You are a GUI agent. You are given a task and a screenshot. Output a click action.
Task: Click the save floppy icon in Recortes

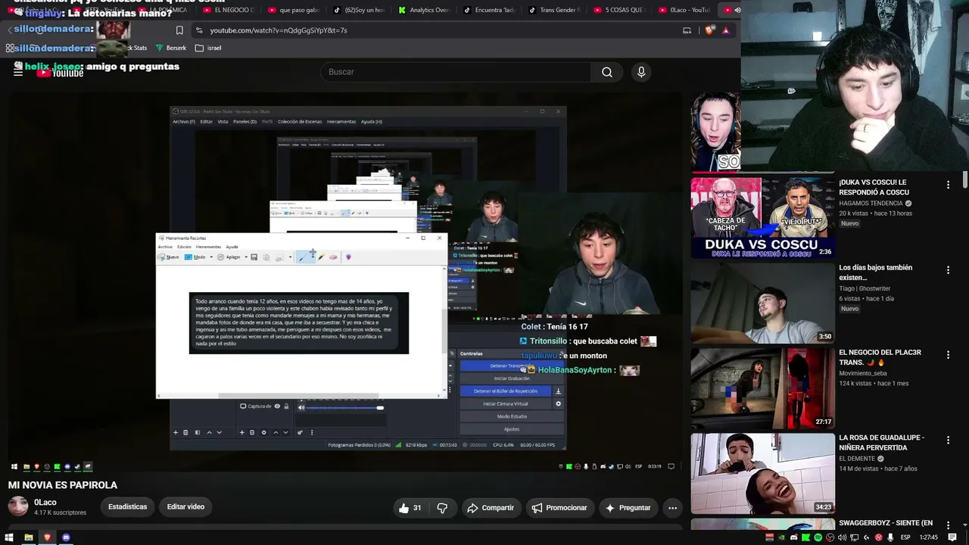(254, 257)
